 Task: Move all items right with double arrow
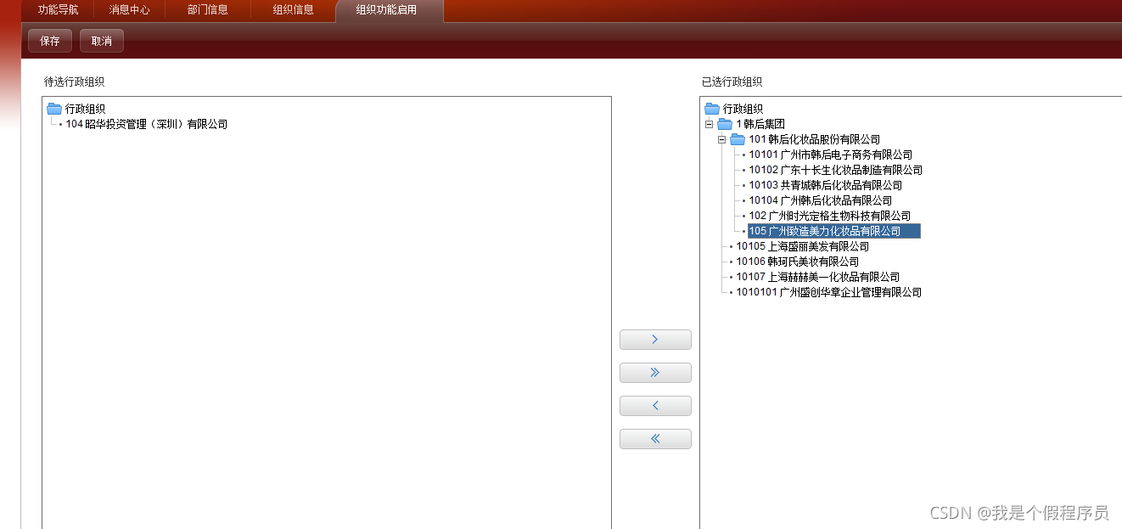coord(655,373)
